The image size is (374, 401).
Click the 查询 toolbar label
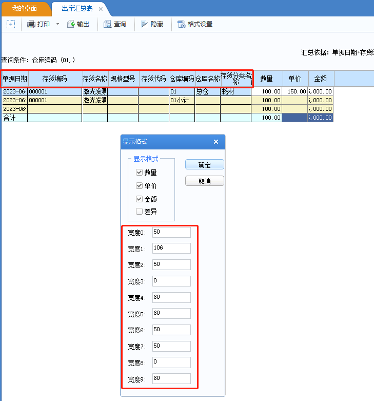[x=120, y=24]
